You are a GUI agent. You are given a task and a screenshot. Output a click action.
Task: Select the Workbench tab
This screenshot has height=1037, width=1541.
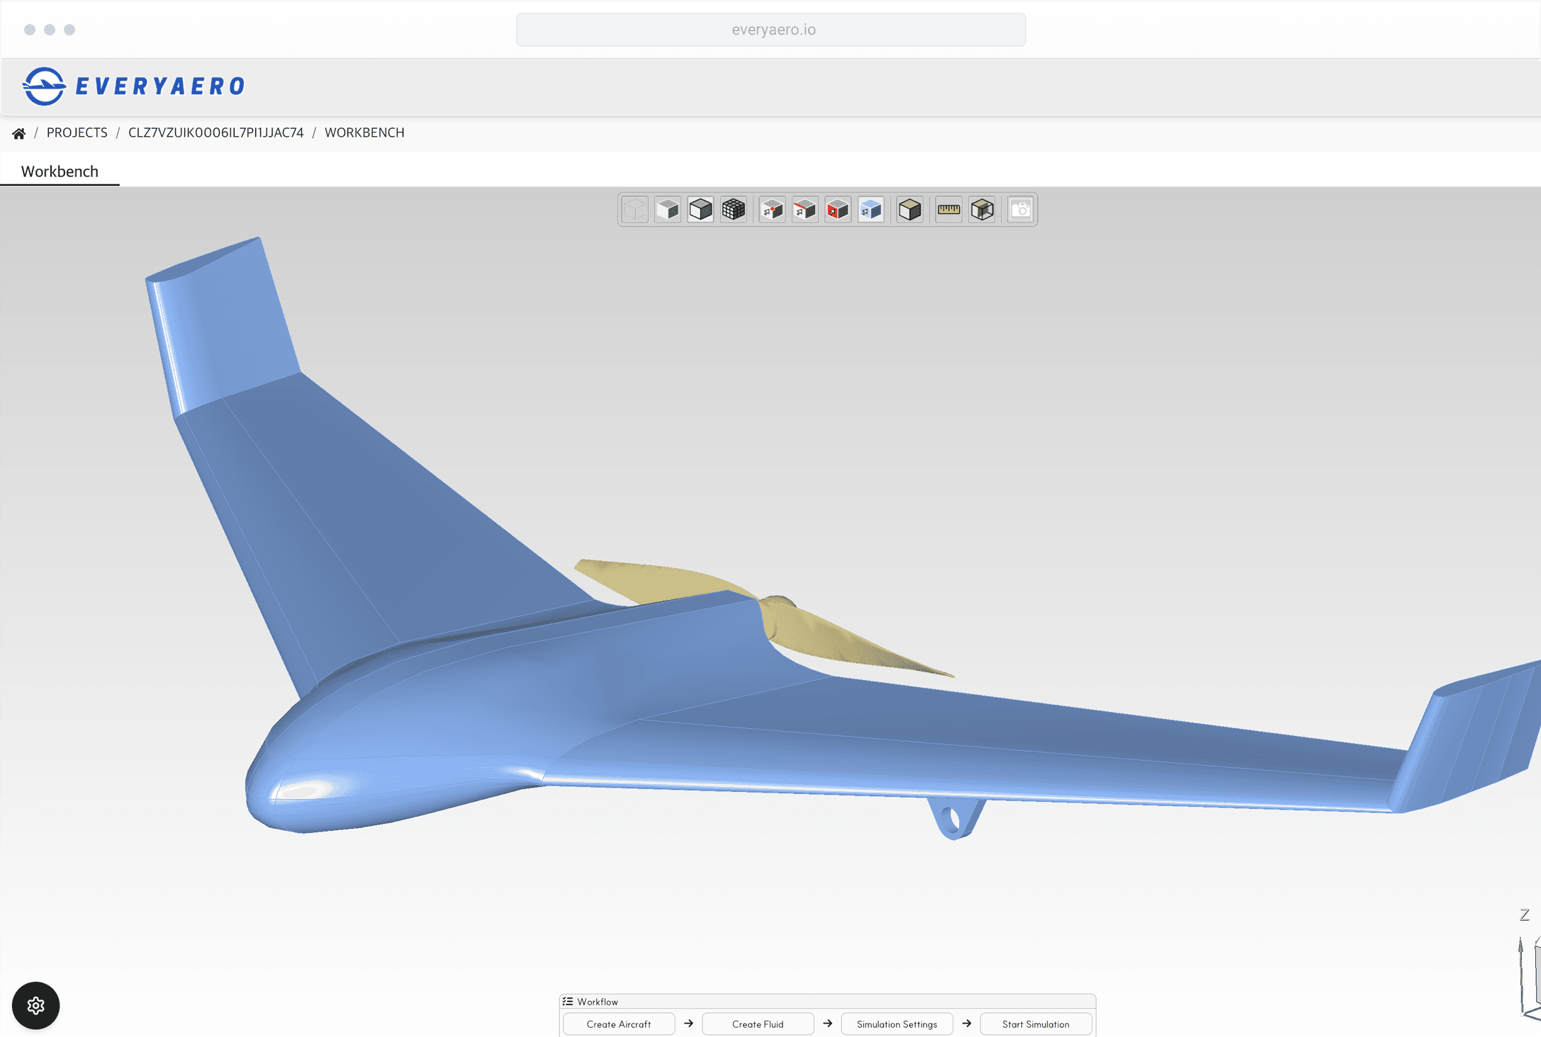[x=60, y=171]
